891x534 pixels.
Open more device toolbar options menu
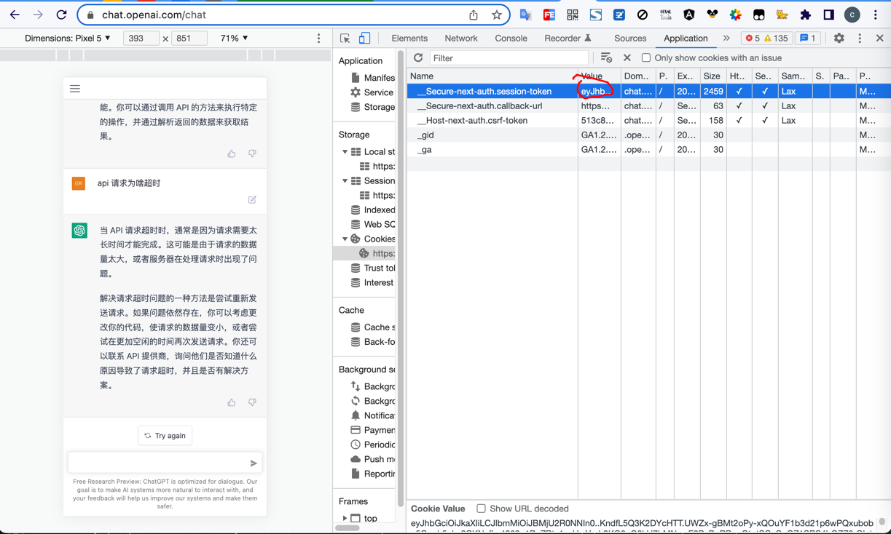(318, 38)
